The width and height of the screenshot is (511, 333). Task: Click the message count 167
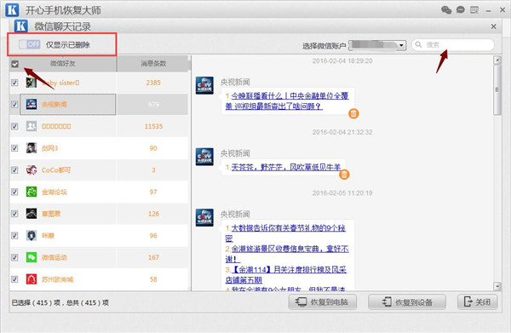[x=153, y=257]
